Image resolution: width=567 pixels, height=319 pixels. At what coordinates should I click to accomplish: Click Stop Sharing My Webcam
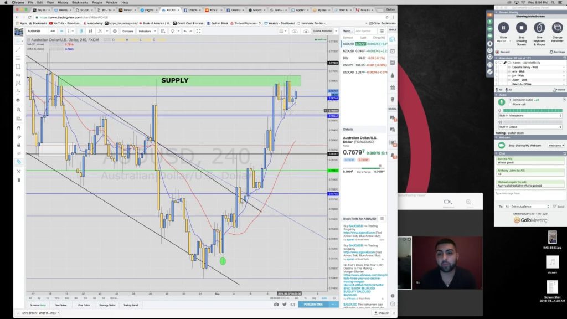pos(524,145)
